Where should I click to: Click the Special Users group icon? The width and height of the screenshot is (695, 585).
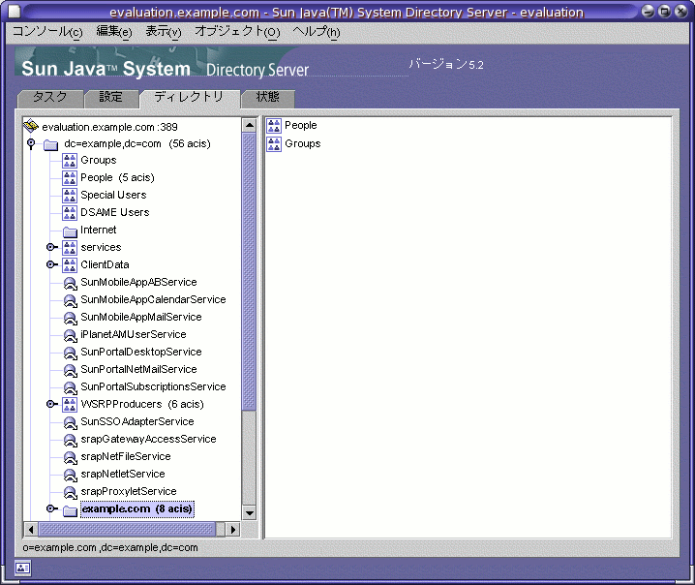click(x=70, y=195)
